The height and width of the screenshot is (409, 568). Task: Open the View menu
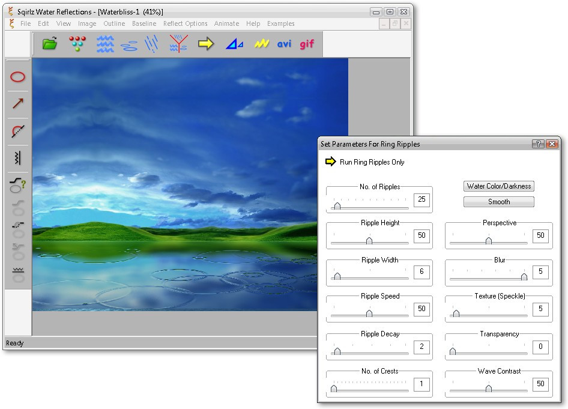click(x=64, y=23)
